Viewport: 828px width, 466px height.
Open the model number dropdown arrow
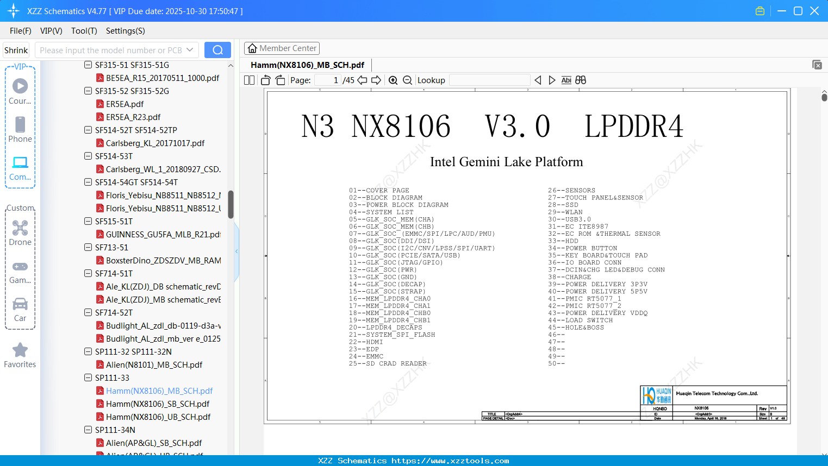click(x=190, y=50)
